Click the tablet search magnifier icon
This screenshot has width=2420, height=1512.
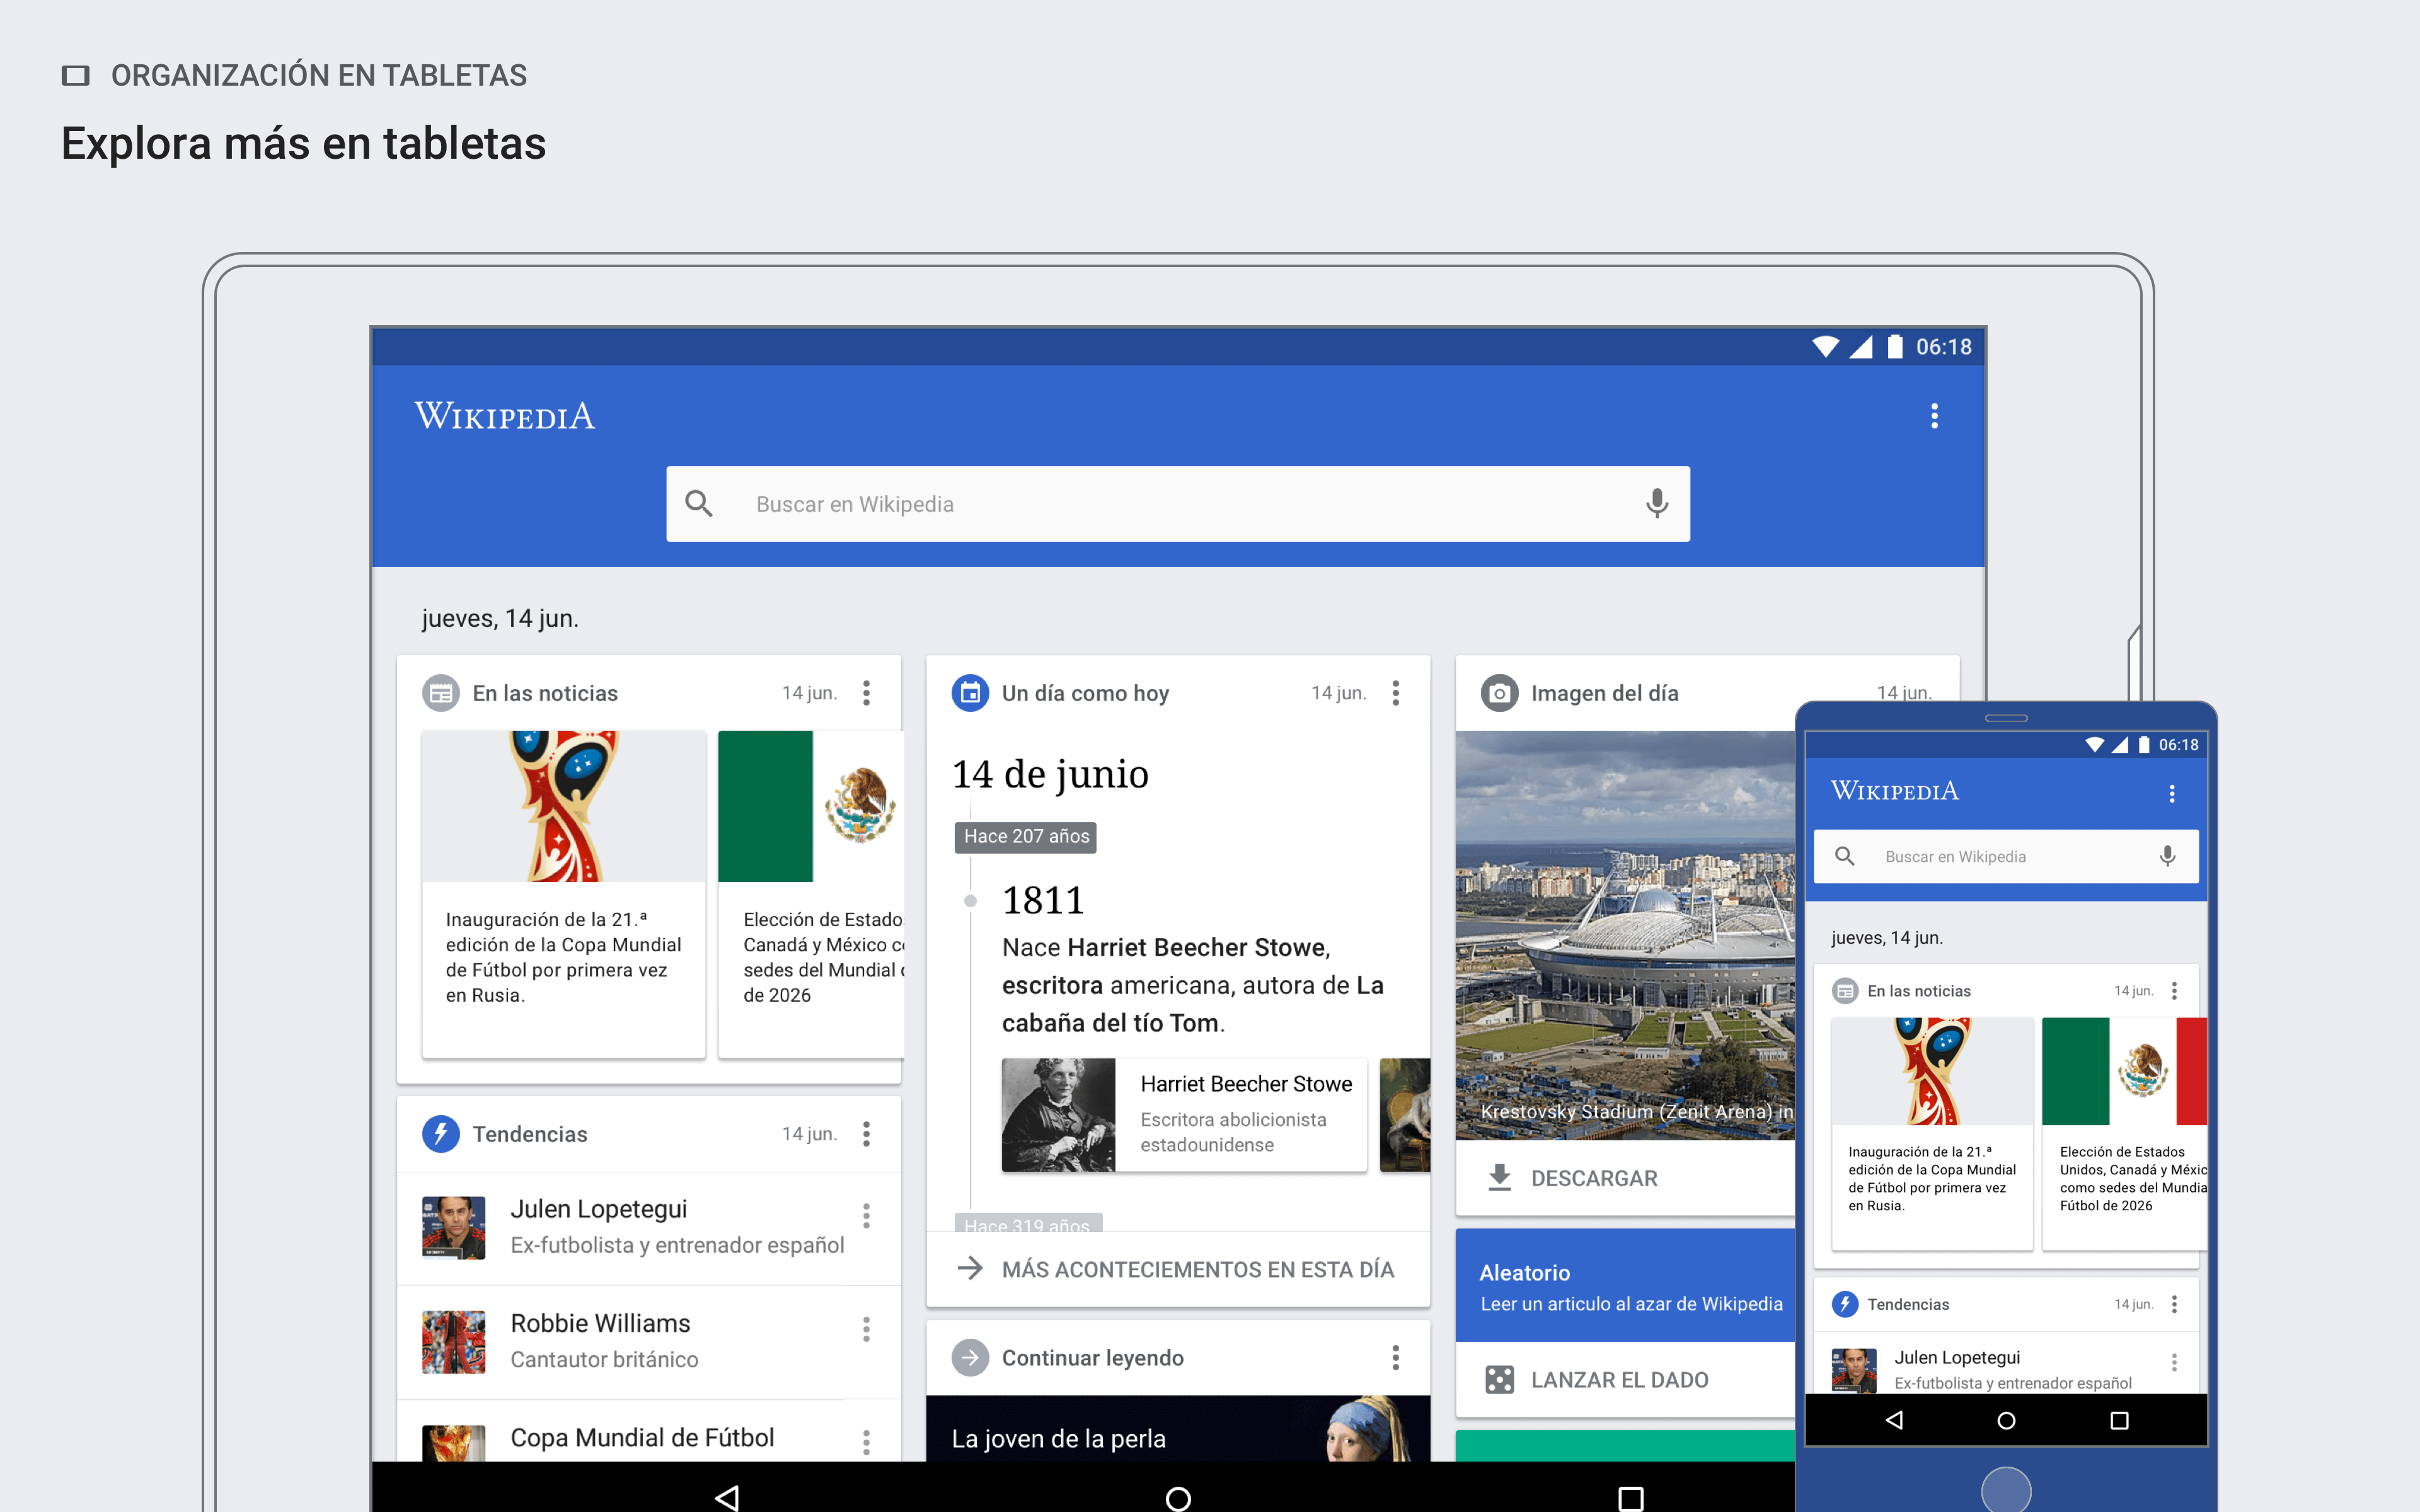click(699, 503)
